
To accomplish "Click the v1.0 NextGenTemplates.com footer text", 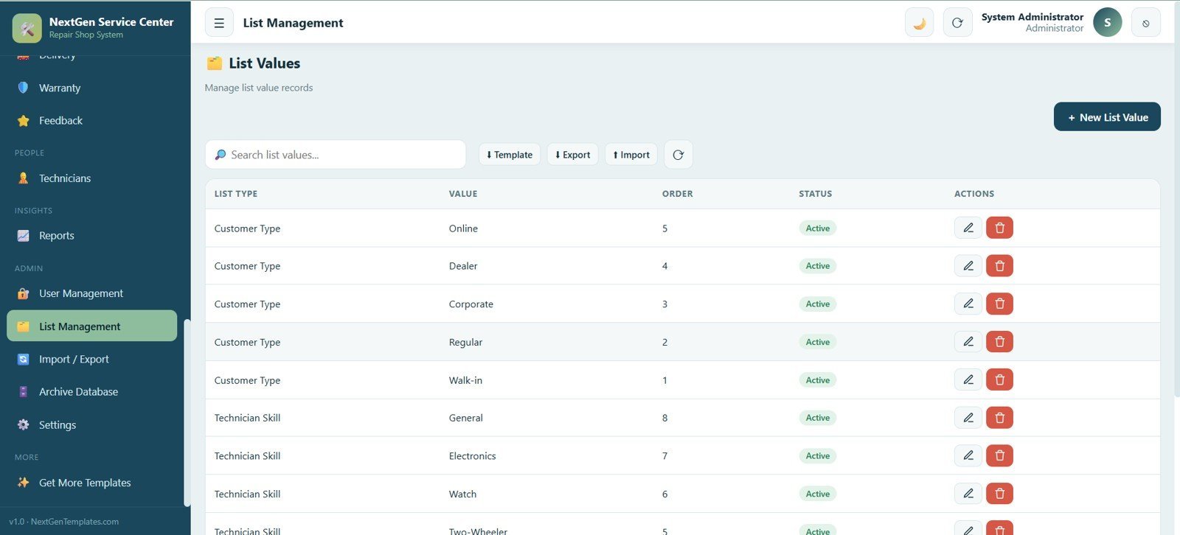I will [x=63, y=522].
